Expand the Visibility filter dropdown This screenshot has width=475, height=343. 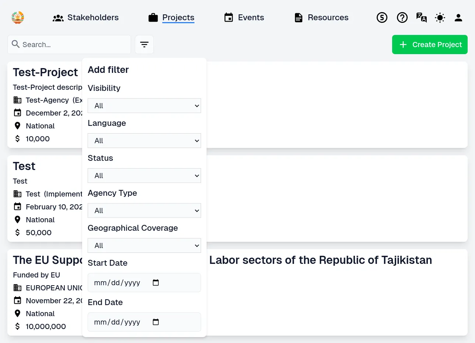(144, 106)
